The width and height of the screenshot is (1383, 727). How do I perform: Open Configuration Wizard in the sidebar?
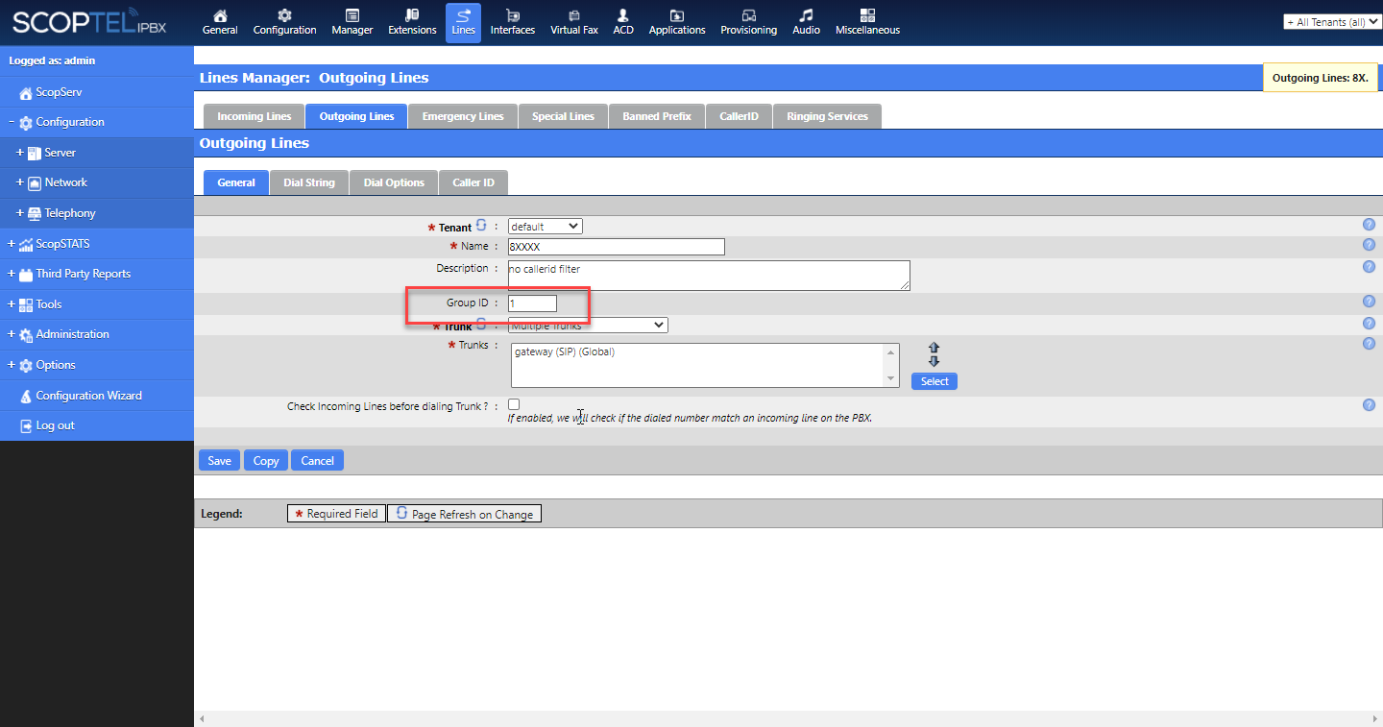coord(88,396)
